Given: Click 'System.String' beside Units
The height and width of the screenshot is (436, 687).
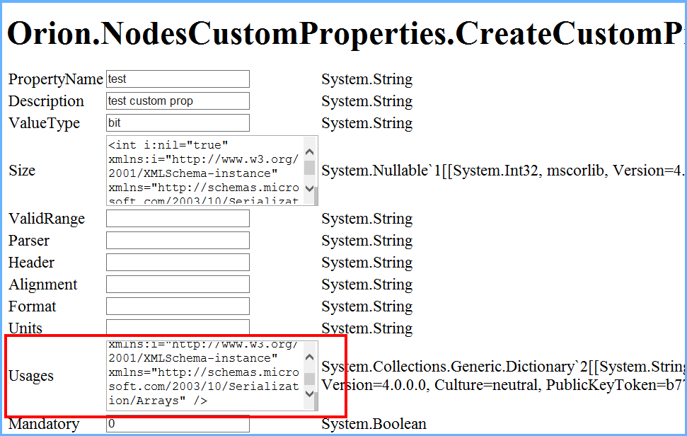Looking at the screenshot, I should (367, 328).
